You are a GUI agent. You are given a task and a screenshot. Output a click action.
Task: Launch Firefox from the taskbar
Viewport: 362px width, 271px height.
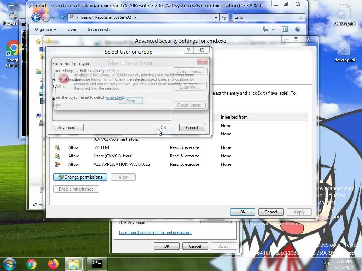point(53,264)
